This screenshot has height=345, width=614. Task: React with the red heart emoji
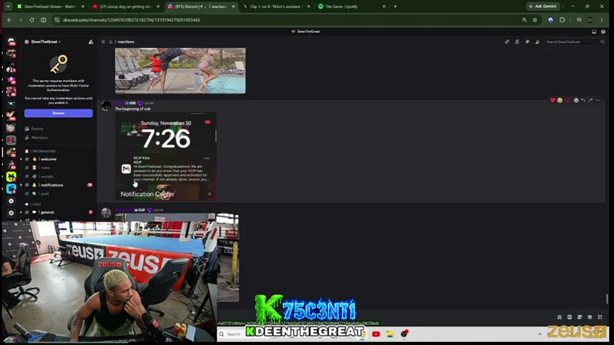(x=553, y=100)
